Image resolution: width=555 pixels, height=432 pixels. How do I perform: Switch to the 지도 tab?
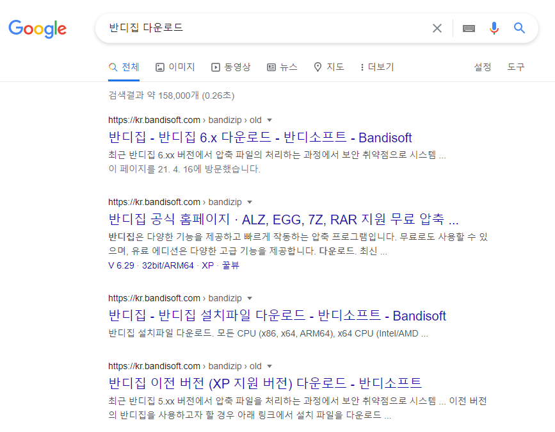click(x=329, y=67)
